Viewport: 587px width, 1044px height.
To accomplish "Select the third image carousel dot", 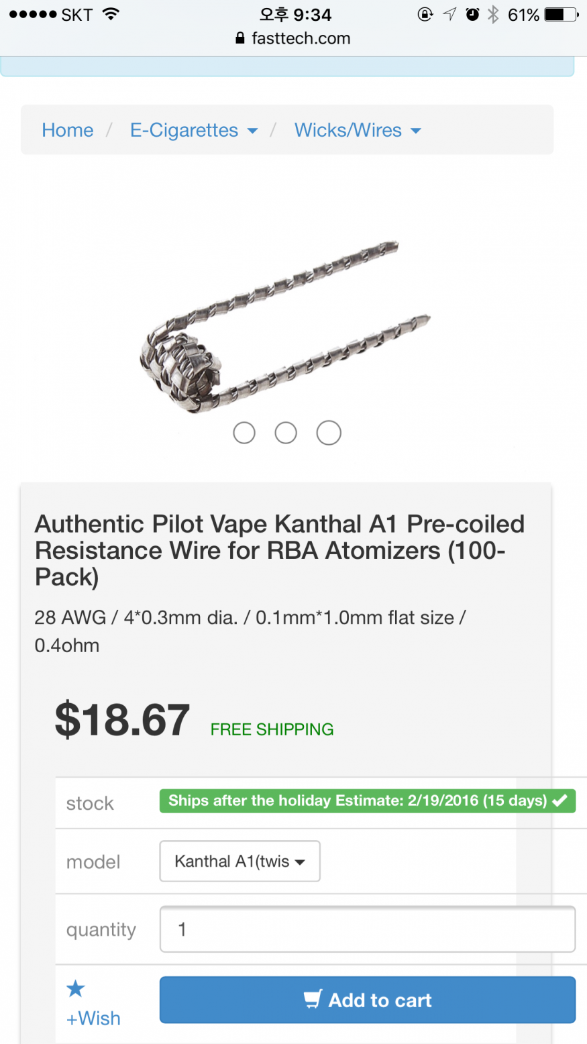I will click(x=329, y=433).
